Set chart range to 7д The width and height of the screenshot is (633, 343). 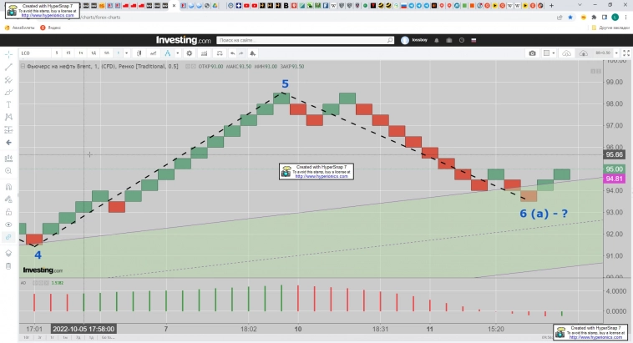click(78, 337)
